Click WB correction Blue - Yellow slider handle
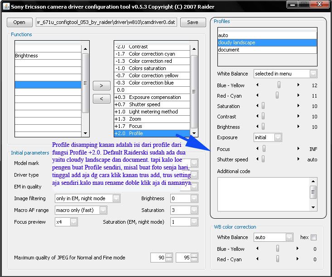The image size is (332, 277). click(x=277, y=249)
